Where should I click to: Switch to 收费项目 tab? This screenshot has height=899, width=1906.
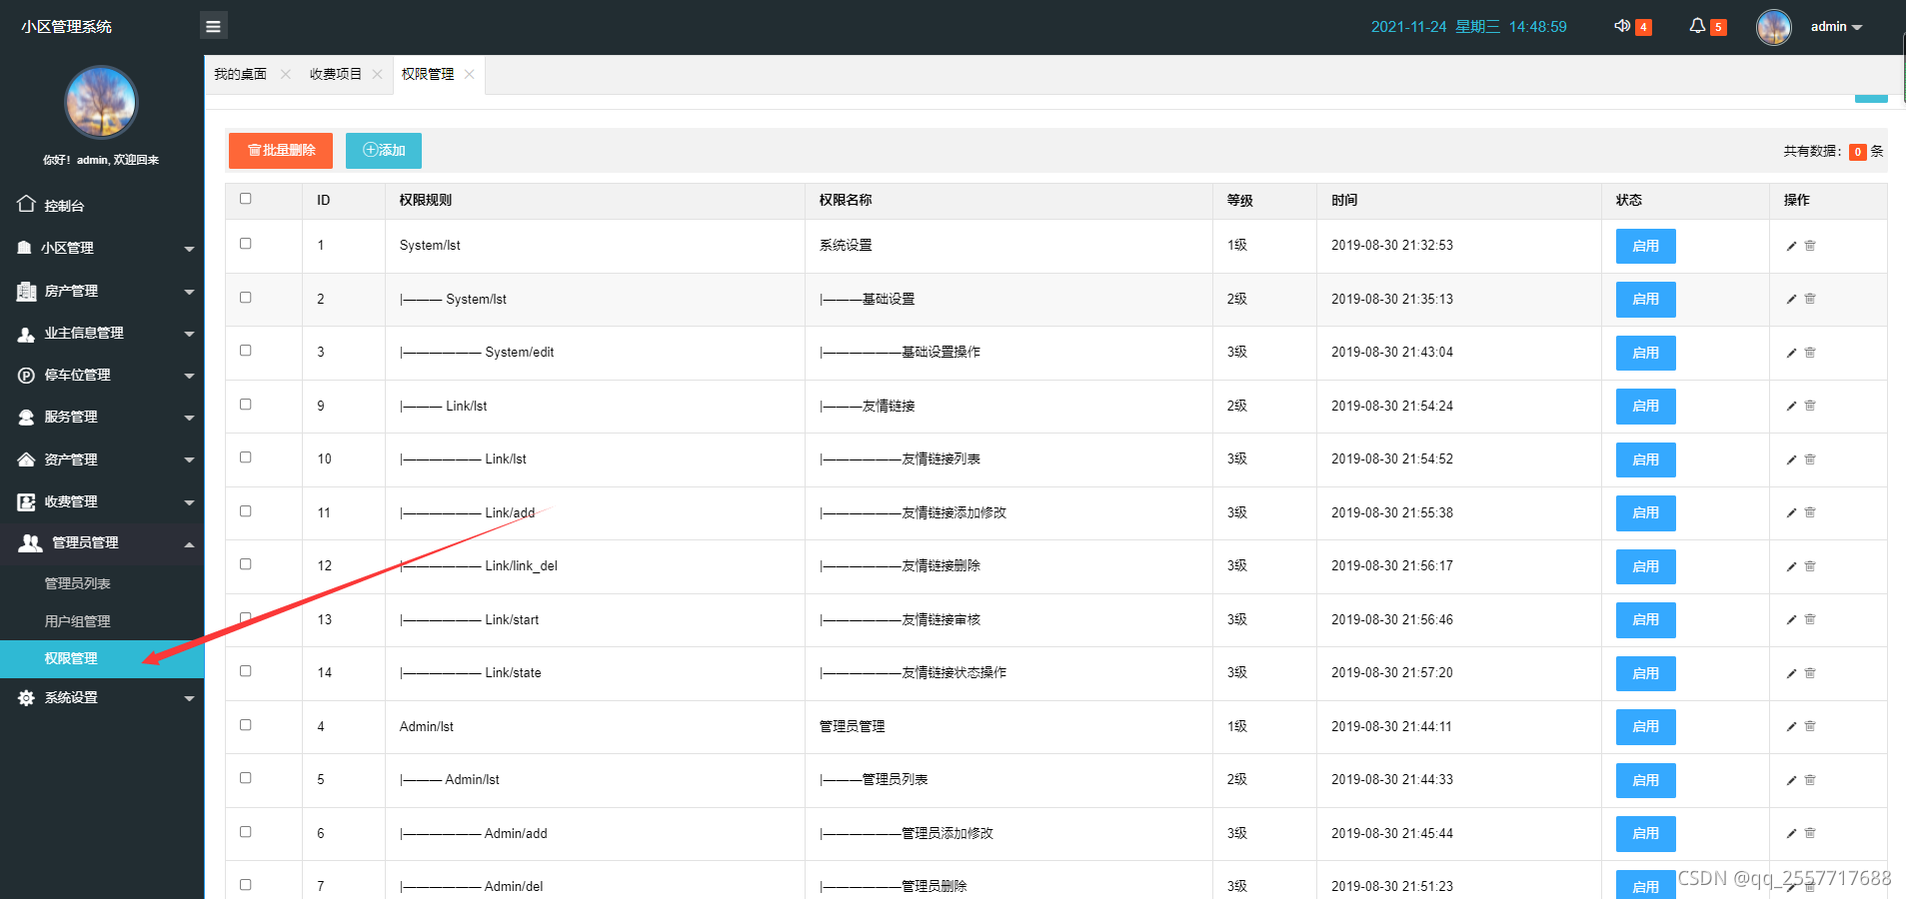(336, 74)
